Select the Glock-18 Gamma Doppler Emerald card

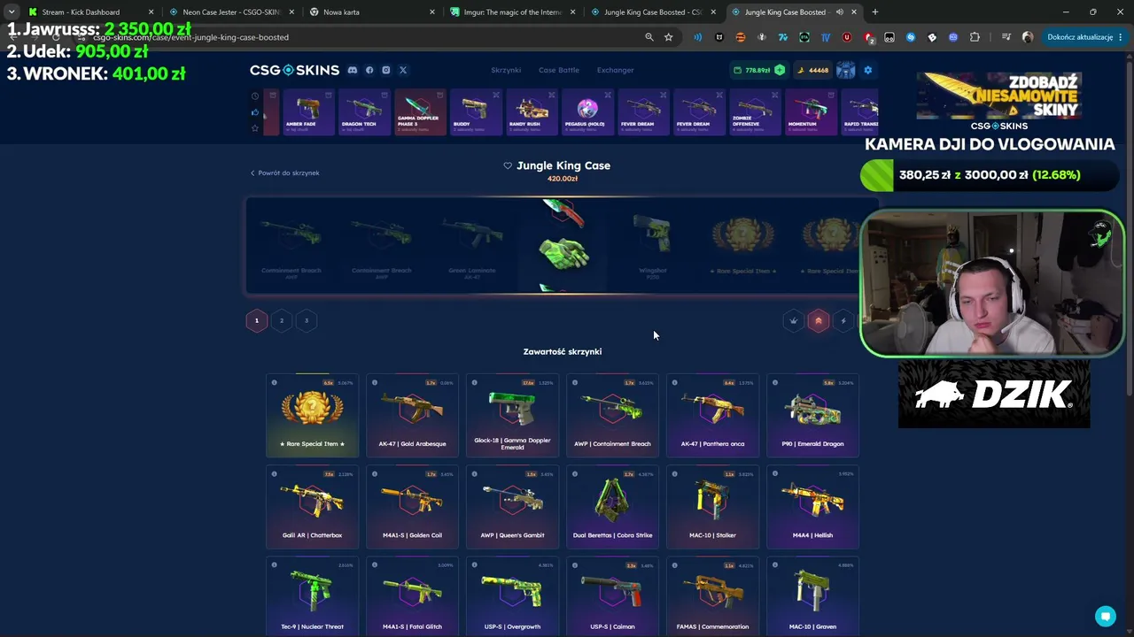coord(512,415)
